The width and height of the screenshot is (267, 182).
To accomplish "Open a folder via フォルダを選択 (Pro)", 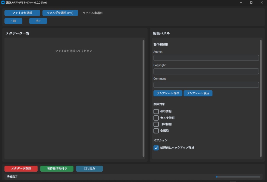I will (60, 13).
